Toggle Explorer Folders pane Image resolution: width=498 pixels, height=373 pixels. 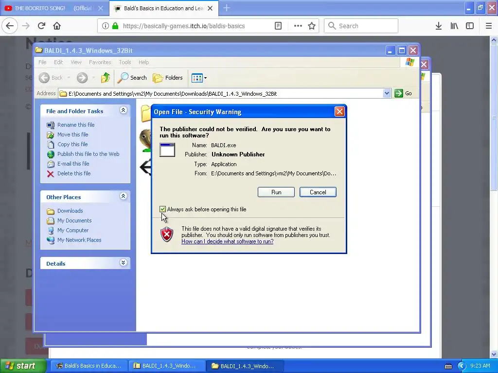click(x=168, y=77)
